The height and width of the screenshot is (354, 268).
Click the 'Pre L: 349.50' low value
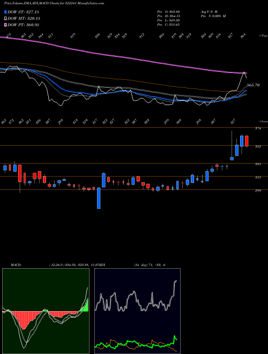coord(168,20)
